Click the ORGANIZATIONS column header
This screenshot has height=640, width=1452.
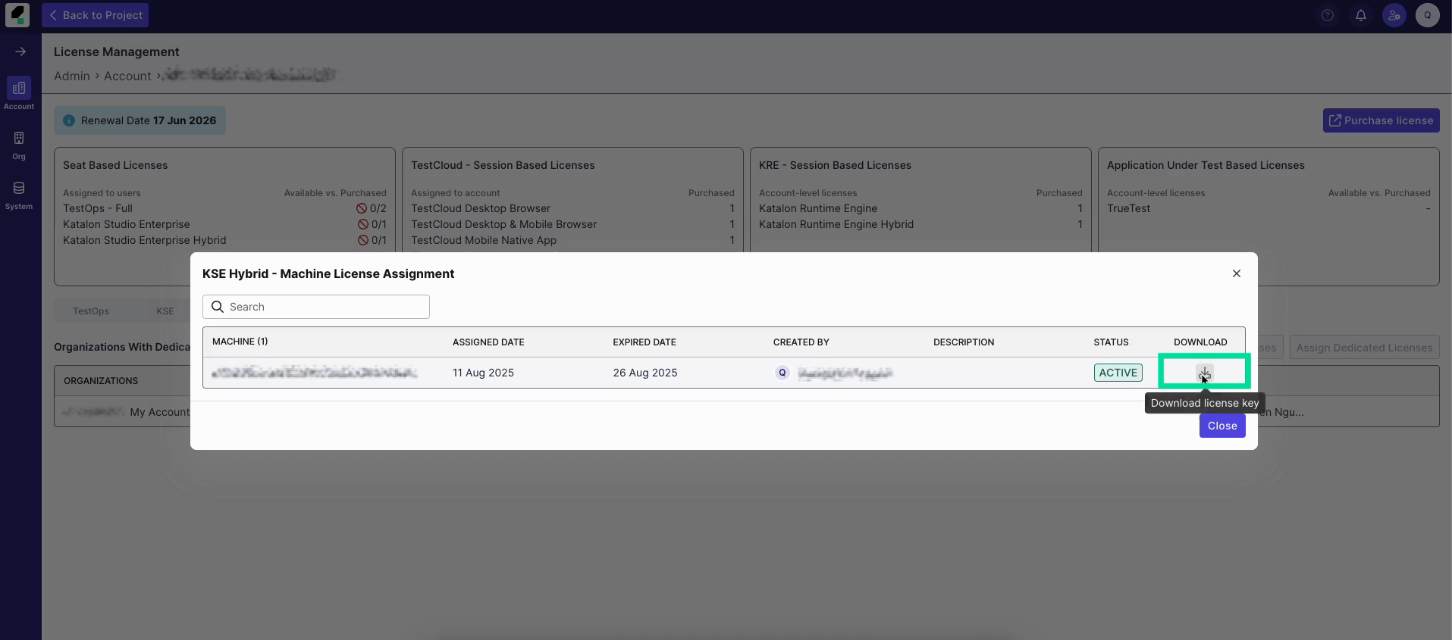click(x=101, y=381)
